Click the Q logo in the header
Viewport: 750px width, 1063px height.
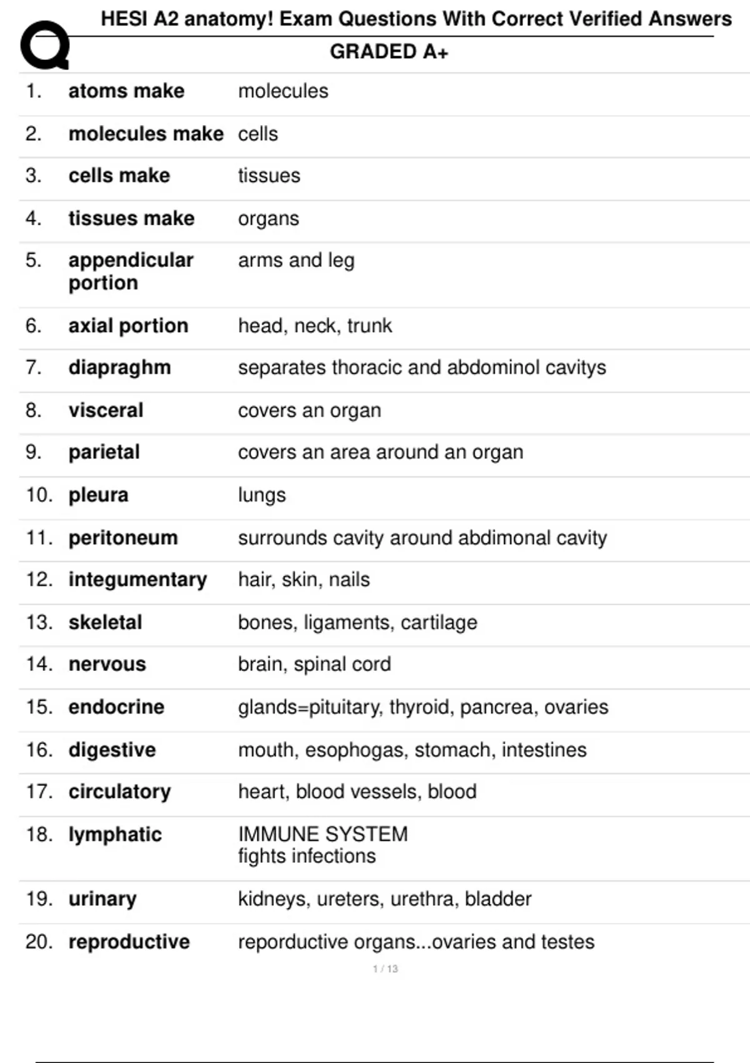44,45
